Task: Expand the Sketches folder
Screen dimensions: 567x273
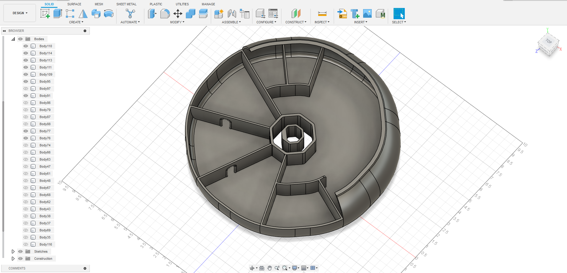Action: [x=13, y=251]
